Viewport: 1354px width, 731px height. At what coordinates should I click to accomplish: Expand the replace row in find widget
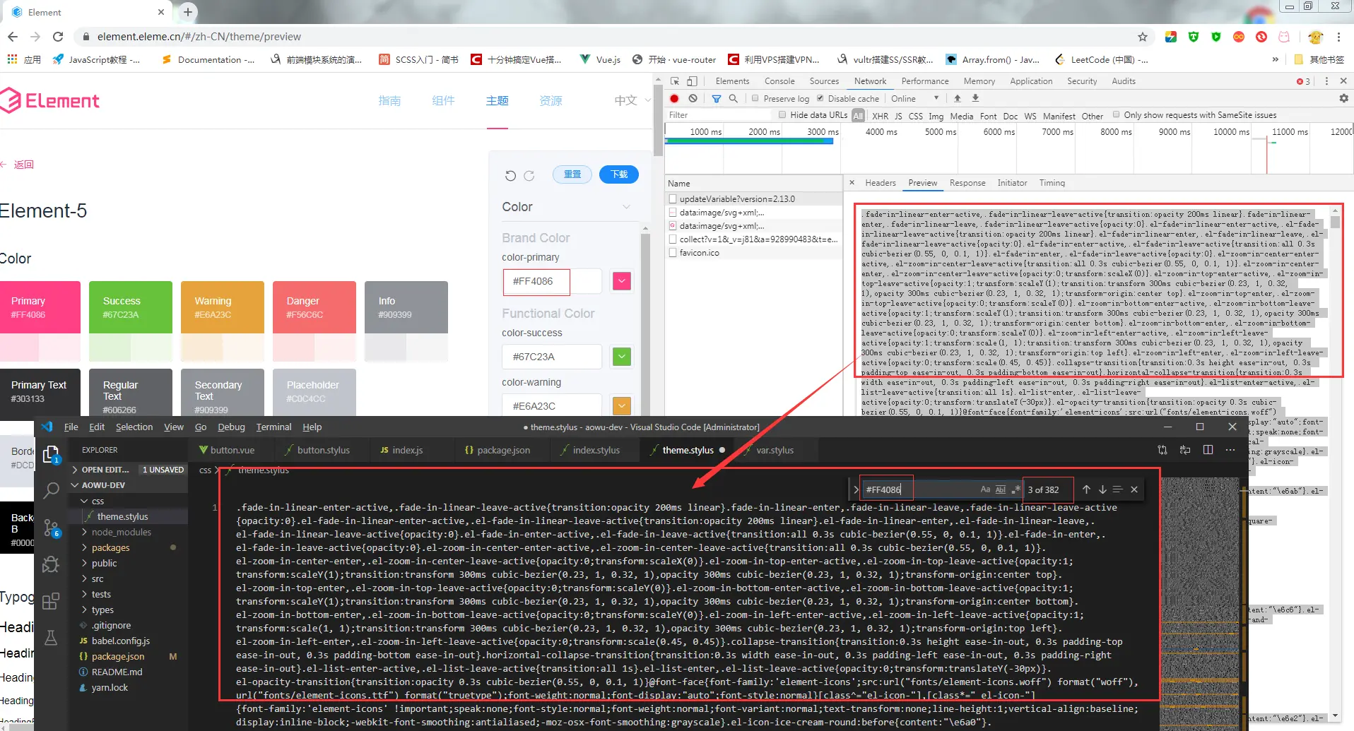click(856, 489)
